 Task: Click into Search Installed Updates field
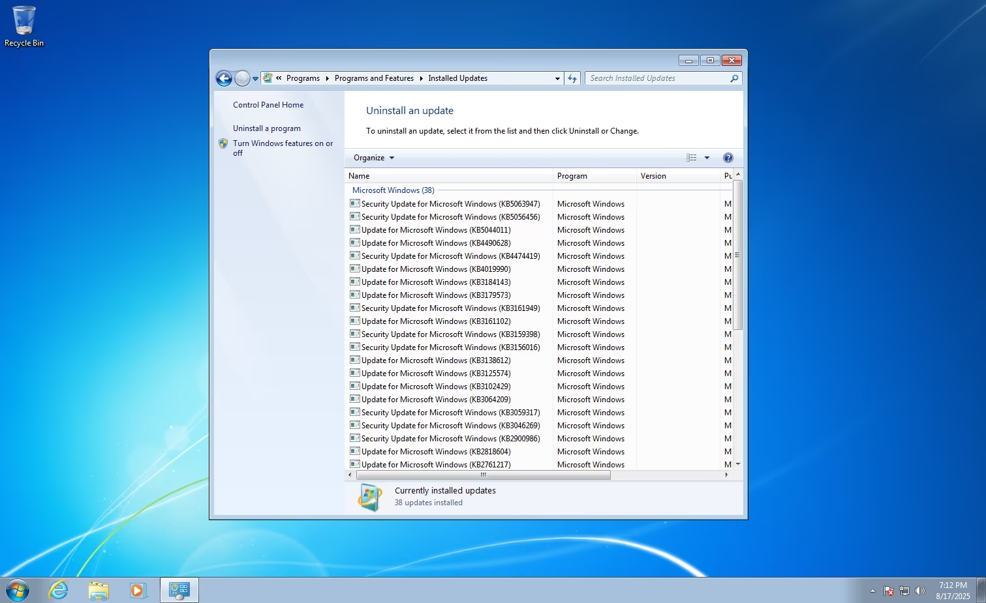658,78
